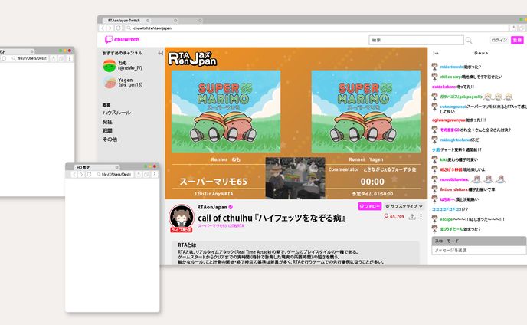Click the pink 登録 sign-up button
The height and width of the screenshot is (325, 527).
pos(517,40)
